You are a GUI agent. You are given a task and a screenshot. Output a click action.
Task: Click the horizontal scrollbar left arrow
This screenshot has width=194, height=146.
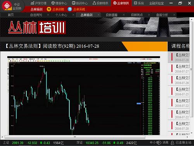click(x=2, y=137)
